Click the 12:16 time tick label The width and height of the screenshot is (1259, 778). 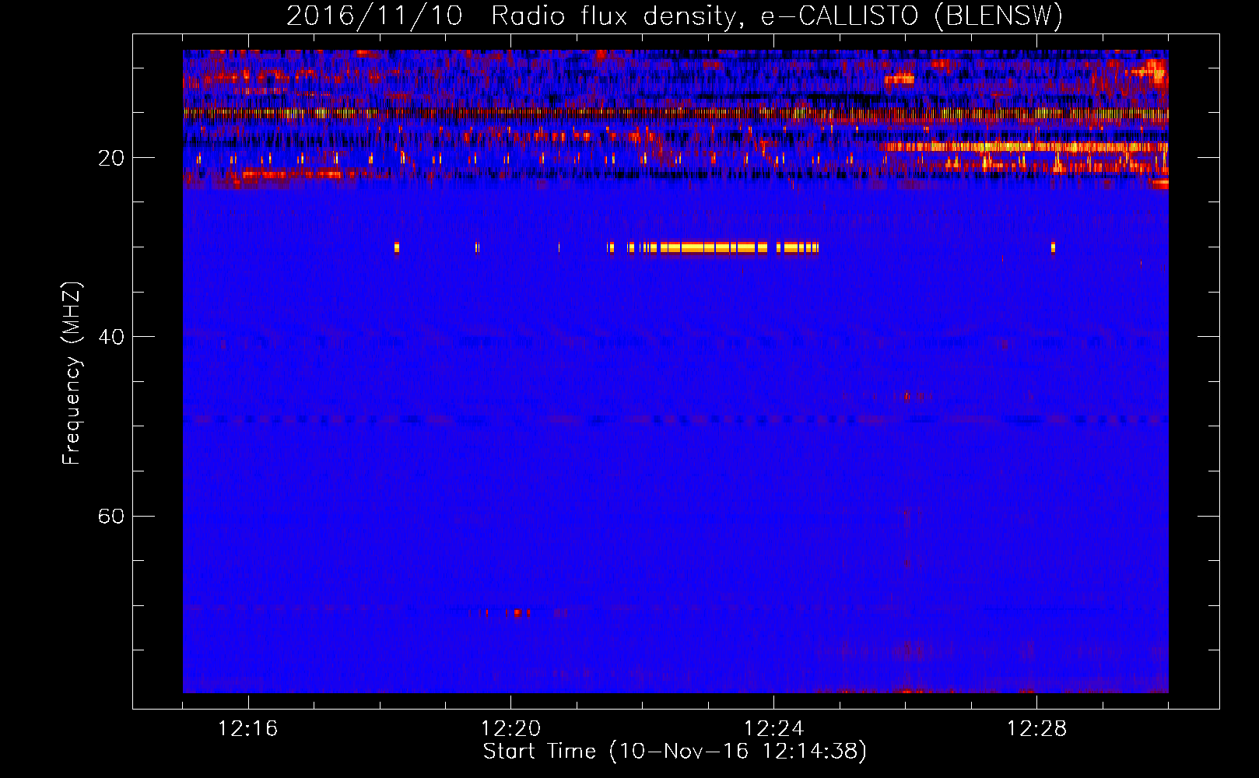pos(248,729)
